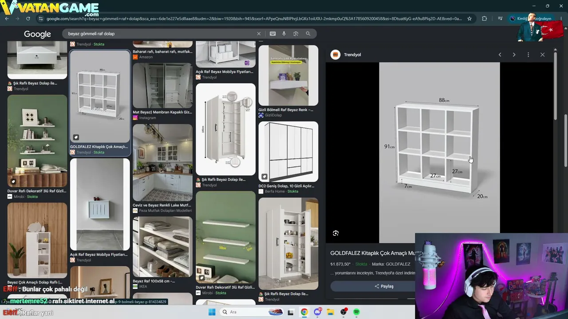Viewport: 568px width, 319px height.
Task: Click the Trendyol favicon in the preview header
Action: click(335, 54)
